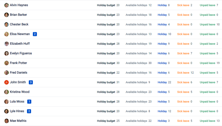Click the blue badge 1 beside Lula Moss
222x126 pixels.
29,102
